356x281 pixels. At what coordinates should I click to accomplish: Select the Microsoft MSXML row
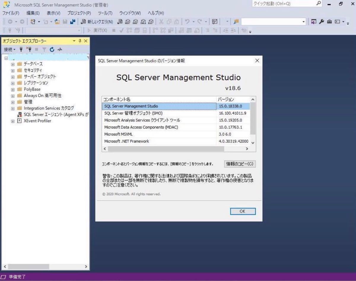coord(176,134)
